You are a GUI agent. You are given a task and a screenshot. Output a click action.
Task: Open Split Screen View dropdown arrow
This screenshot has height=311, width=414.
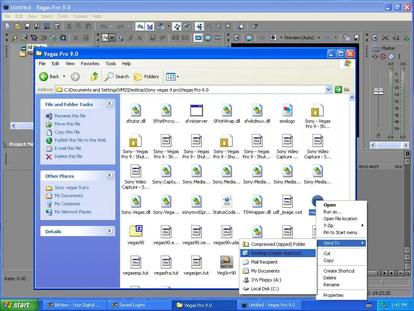[x=281, y=38]
